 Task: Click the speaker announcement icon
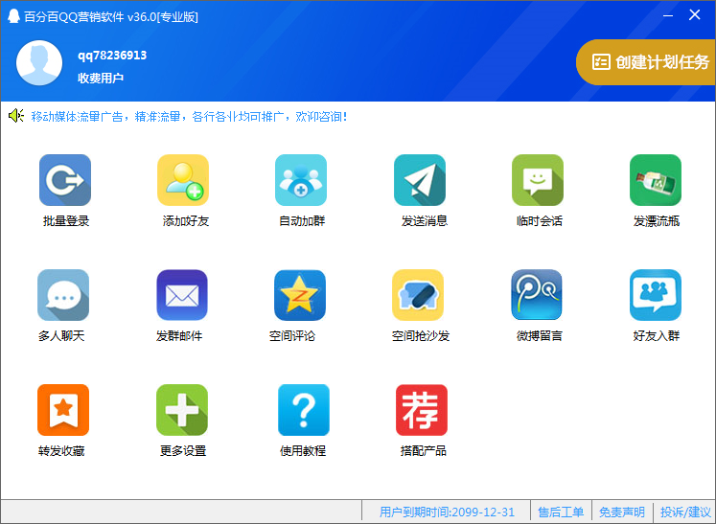[x=16, y=116]
